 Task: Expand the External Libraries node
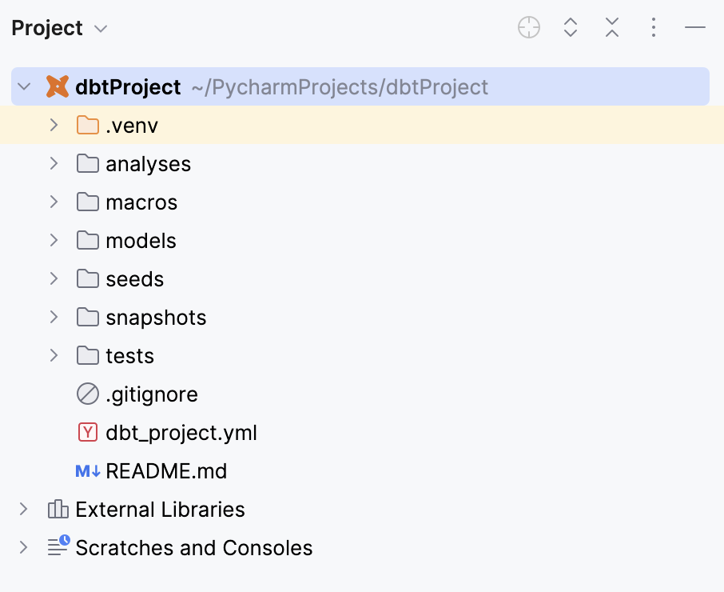pos(23,509)
